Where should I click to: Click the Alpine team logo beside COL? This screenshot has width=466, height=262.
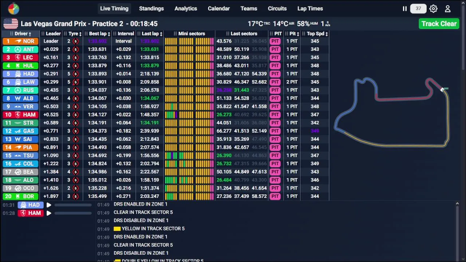point(18,164)
